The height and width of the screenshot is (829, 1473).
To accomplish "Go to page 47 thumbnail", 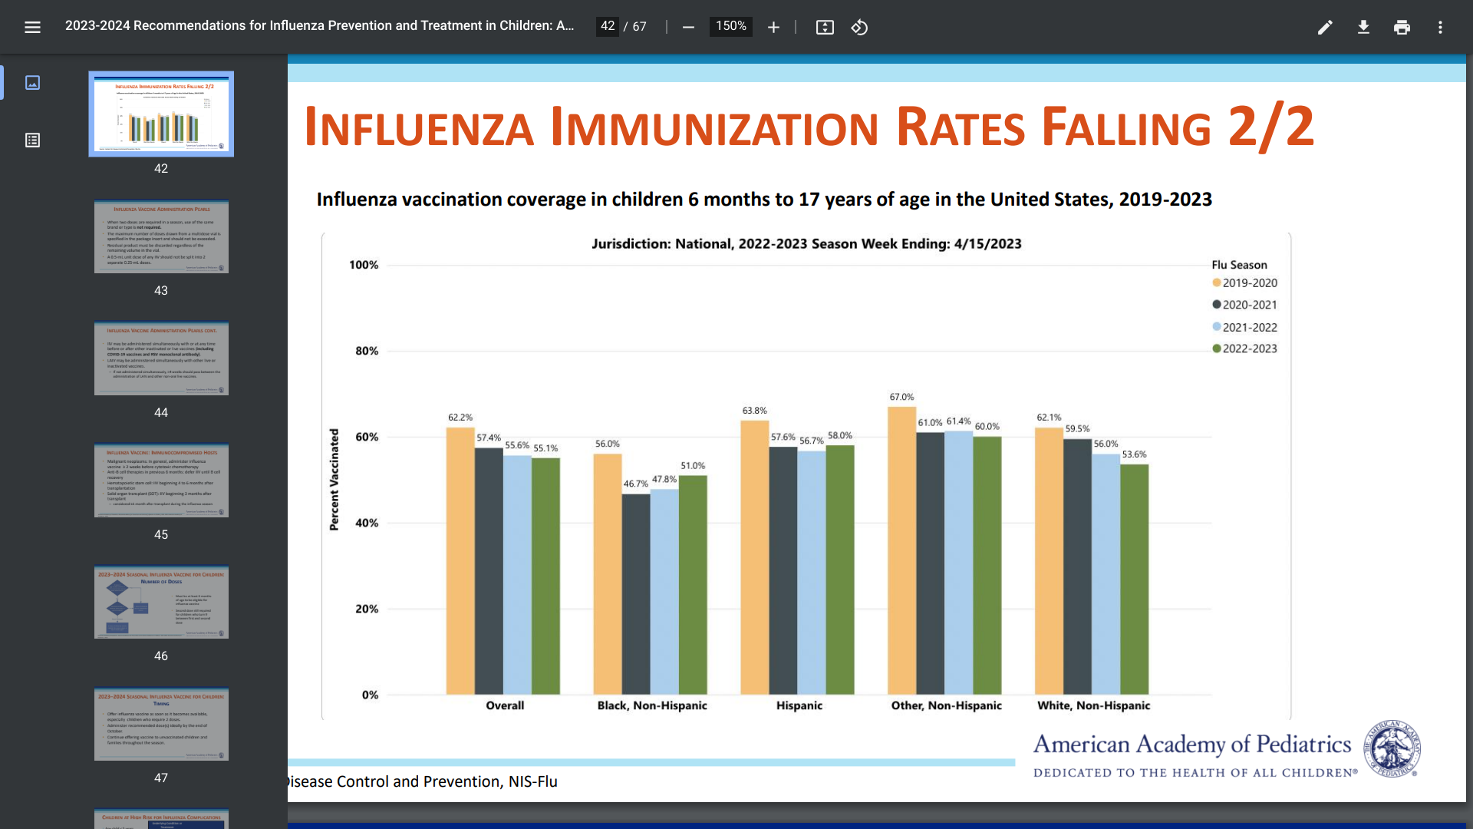I will (x=161, y=724).
